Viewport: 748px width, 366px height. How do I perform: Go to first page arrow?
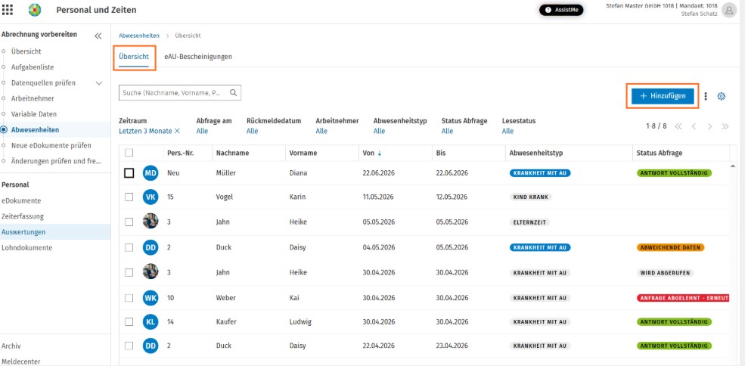tap(678, 126)
